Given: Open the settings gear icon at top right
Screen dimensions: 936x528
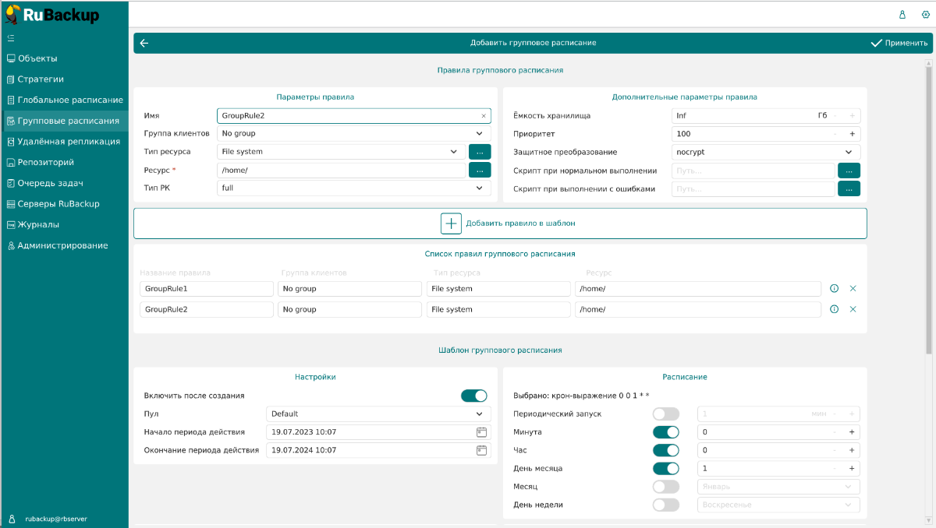Looking at the screenshot, I should click(925, 14).
